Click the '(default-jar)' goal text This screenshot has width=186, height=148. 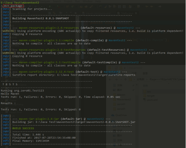71,119
